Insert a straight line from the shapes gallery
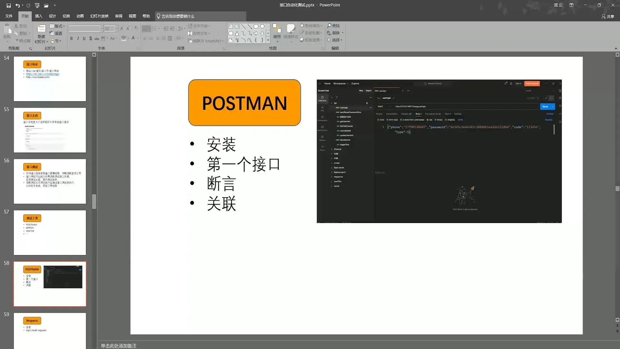 (244, 26)
